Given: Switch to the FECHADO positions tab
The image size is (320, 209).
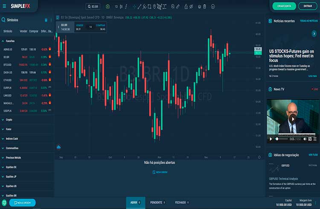Looking at the screenshot, I should point(182,203).
